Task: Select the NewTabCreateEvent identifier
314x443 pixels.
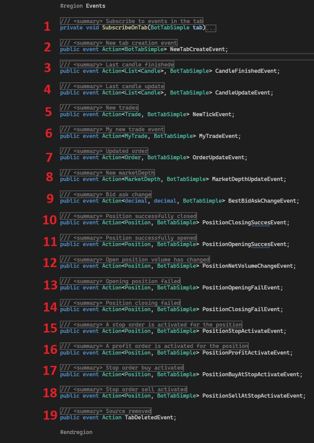Action: 197,49
